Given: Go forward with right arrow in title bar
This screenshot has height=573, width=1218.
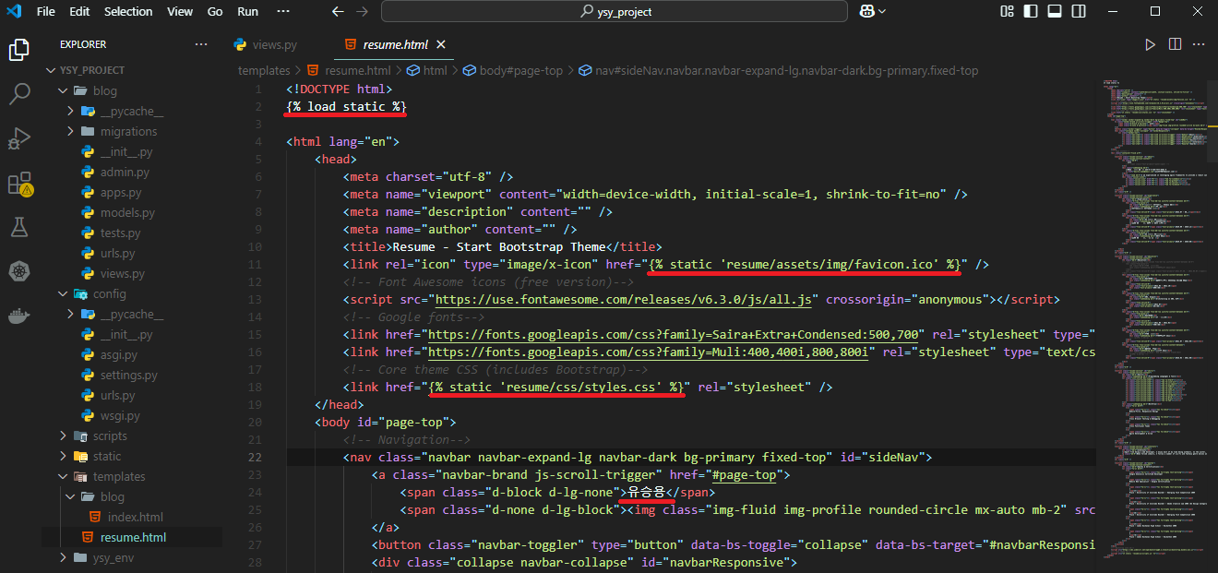Looking at the screenshot, I should (362, 11).
